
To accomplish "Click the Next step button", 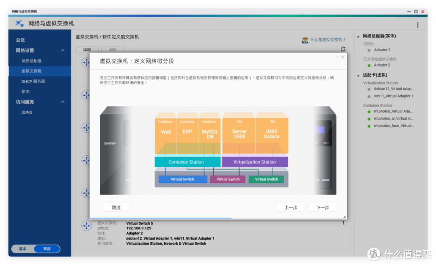I will (322, 207).
